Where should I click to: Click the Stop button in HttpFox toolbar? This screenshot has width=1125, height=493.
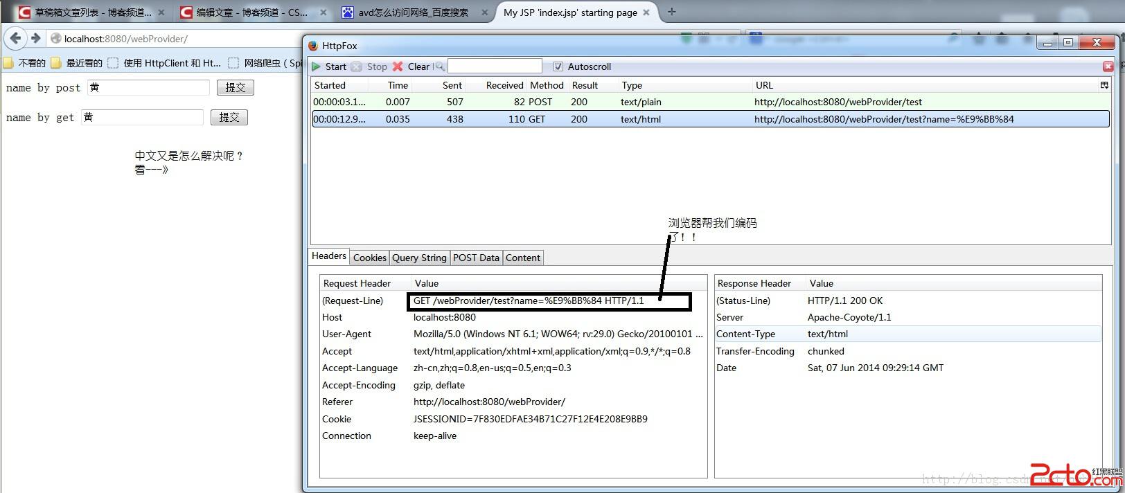(x=369, y=66)
